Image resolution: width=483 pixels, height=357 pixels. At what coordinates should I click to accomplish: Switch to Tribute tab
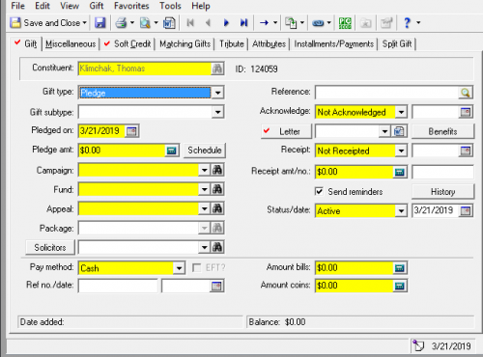[232, 44]
